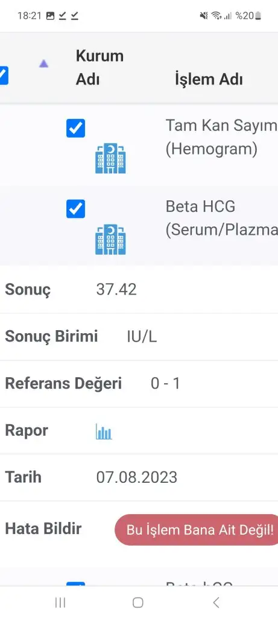Tap the Tarih value 07.08.2023
Image resolution: width=278 pixels, height=618 pixels.
(137, 477)
